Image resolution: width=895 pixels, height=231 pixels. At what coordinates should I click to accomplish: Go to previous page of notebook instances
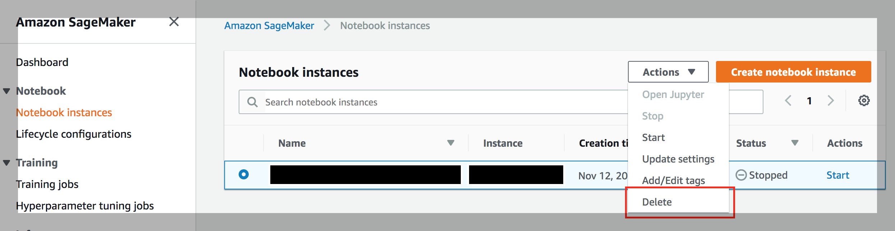788,101
